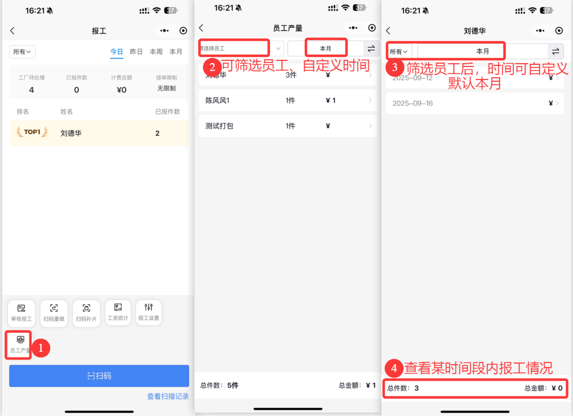
Task: Tap the swap icon on 刘德华 screen
Action: click(556, 51)
